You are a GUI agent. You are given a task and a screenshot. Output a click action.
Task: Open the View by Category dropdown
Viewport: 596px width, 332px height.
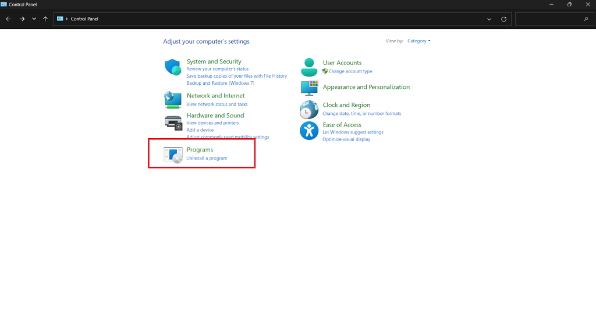coord(419,41)
